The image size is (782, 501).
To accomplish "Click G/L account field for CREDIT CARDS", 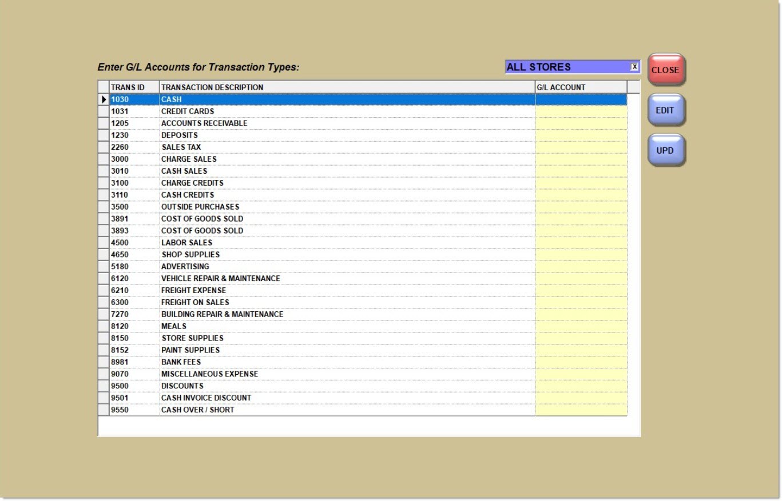I will (x=581, y=111).
